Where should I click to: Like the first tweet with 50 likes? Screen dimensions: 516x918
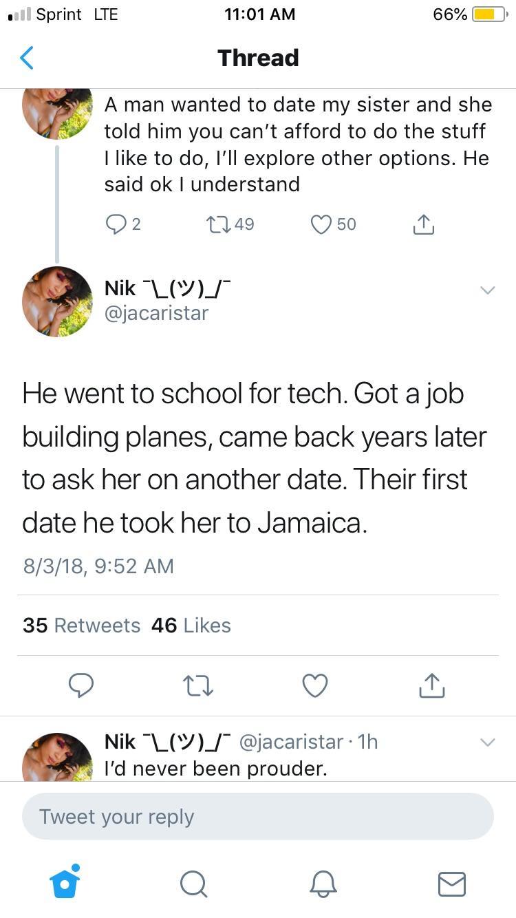(321, 224)
